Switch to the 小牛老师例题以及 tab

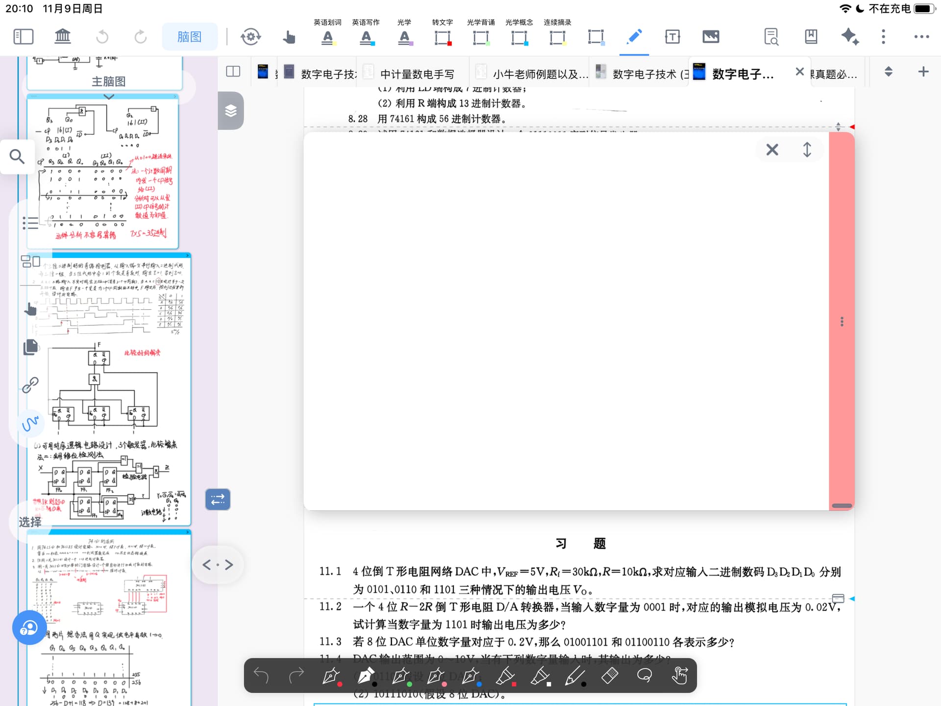pos(539,74)
